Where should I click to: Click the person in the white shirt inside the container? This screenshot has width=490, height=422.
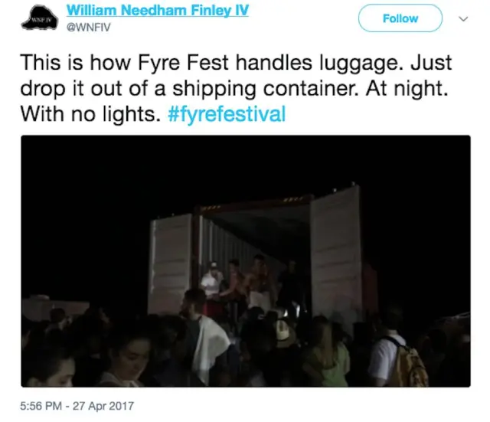coord(212,280)
